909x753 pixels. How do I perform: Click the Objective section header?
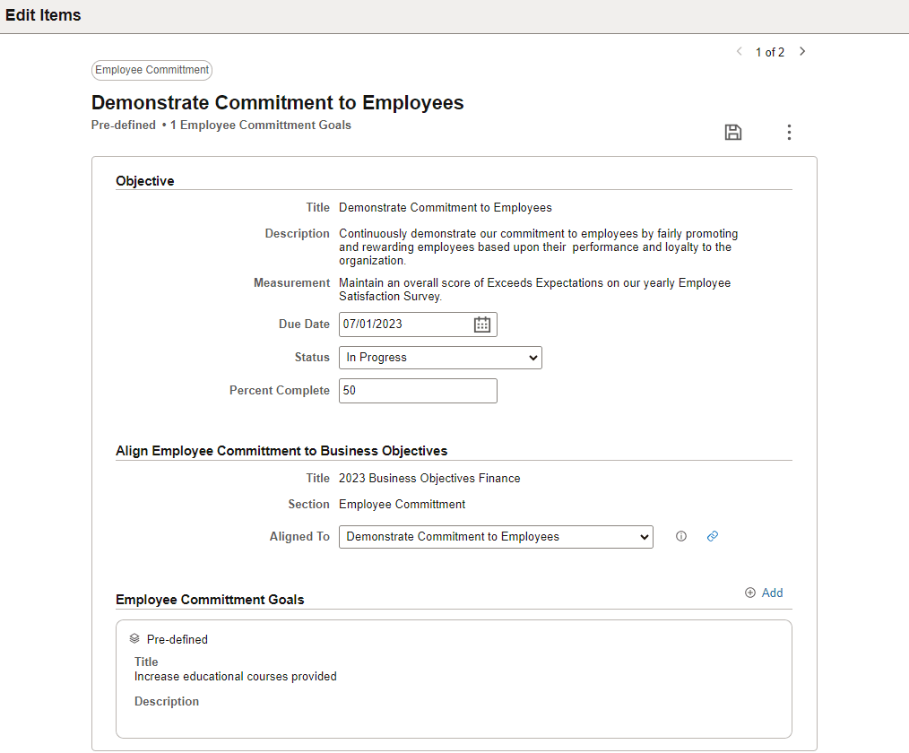(x=145, y=181)
